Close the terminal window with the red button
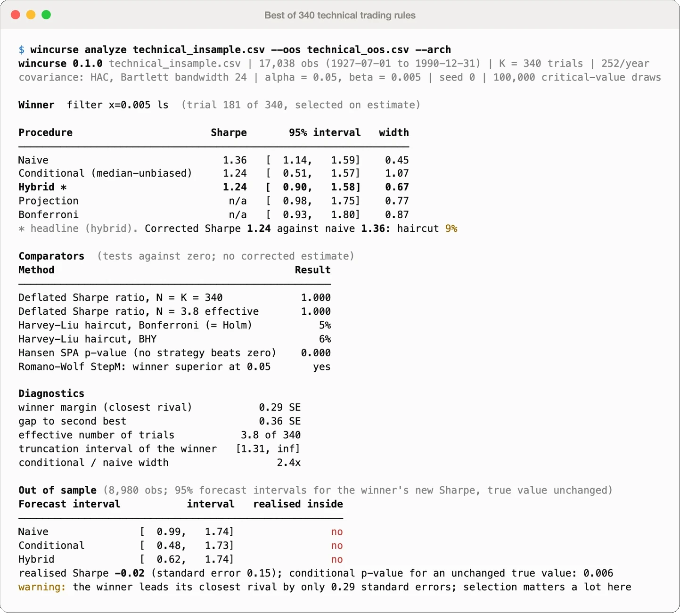 (16, 15)
